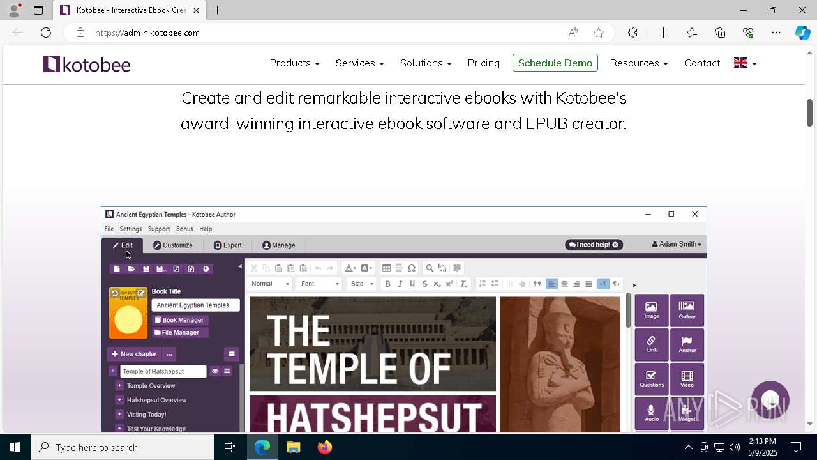Click the I need help! button
817x460 pixels.
point(594,245)
